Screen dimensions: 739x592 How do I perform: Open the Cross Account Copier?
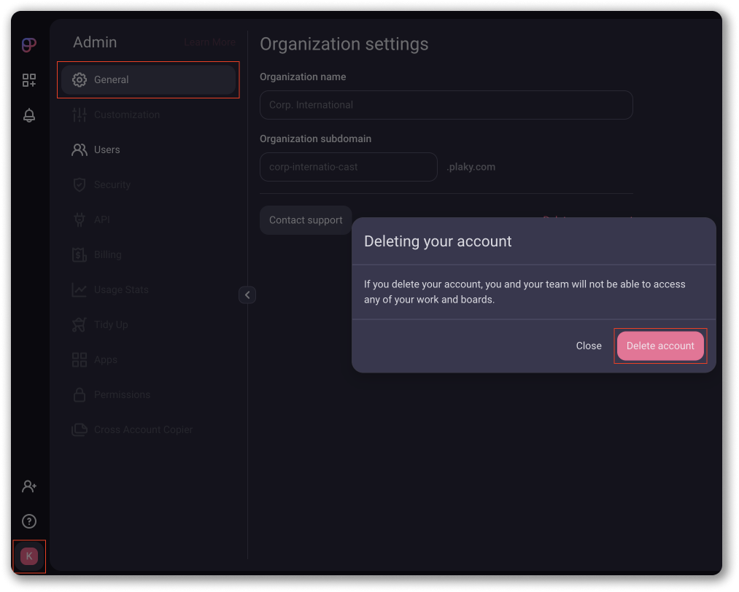click(143, 429)
